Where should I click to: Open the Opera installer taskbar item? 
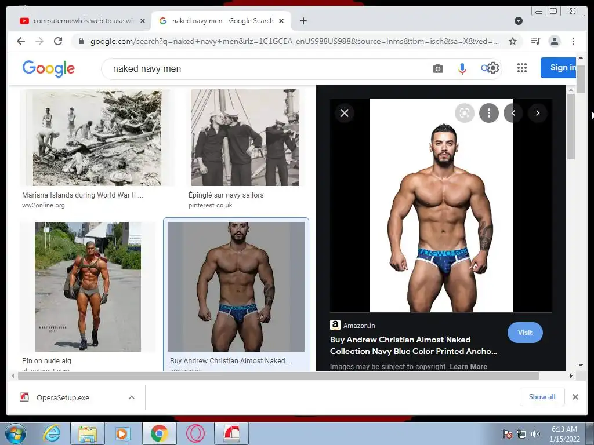[231, 433]
